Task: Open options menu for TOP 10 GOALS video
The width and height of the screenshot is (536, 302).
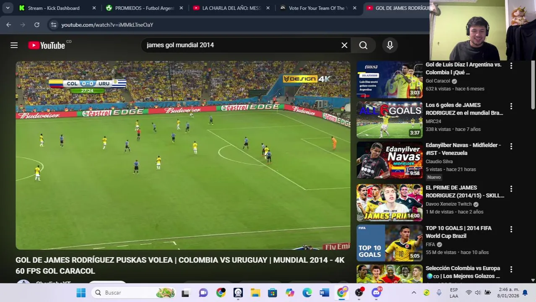Action: pos(511,229)
